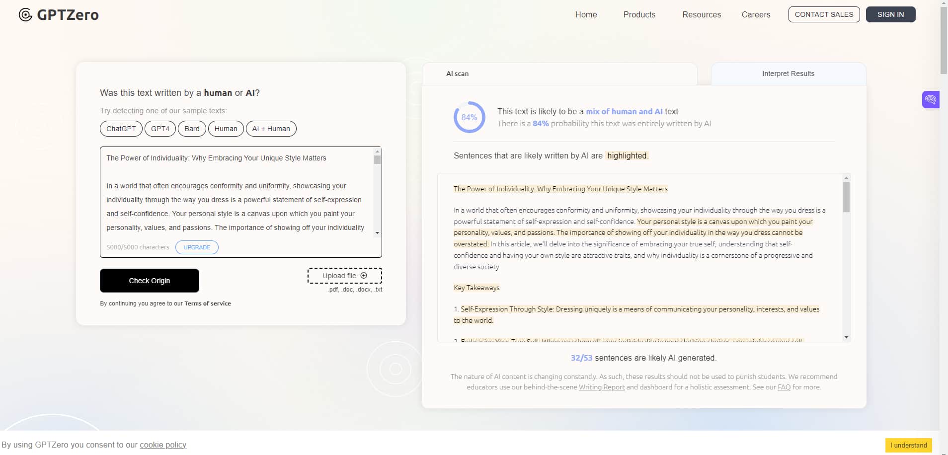This screenshot has height=455, width=948.
Task: Switch to the AI scan tab
Action: pos(458,74)
